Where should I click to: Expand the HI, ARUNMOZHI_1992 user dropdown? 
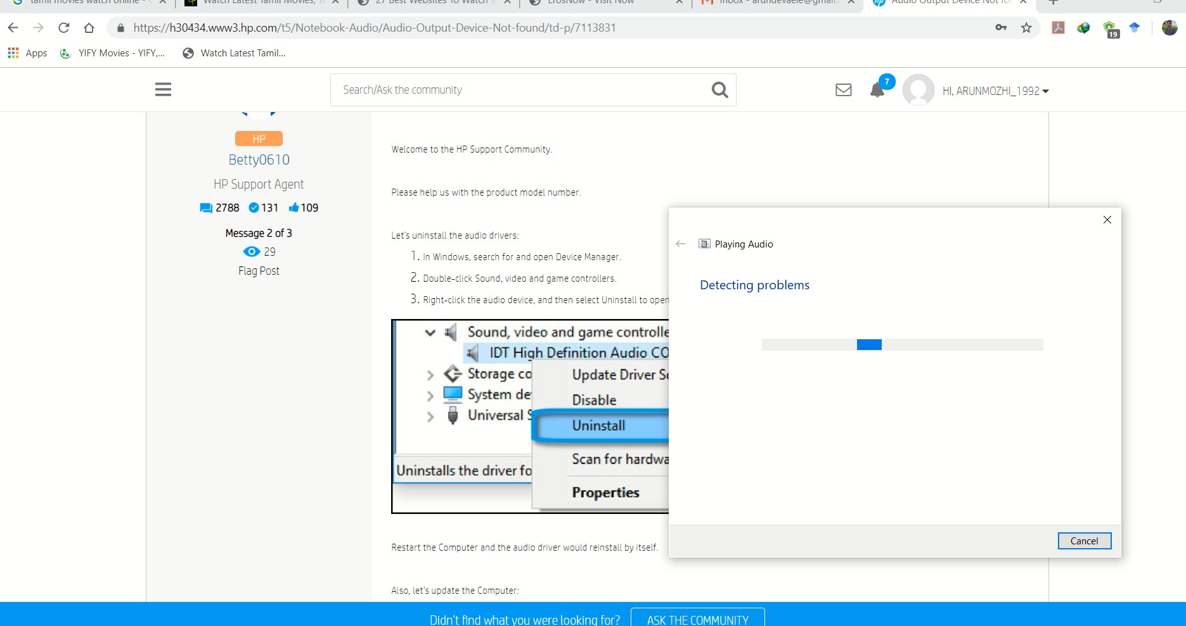click(x=995, y=91)
